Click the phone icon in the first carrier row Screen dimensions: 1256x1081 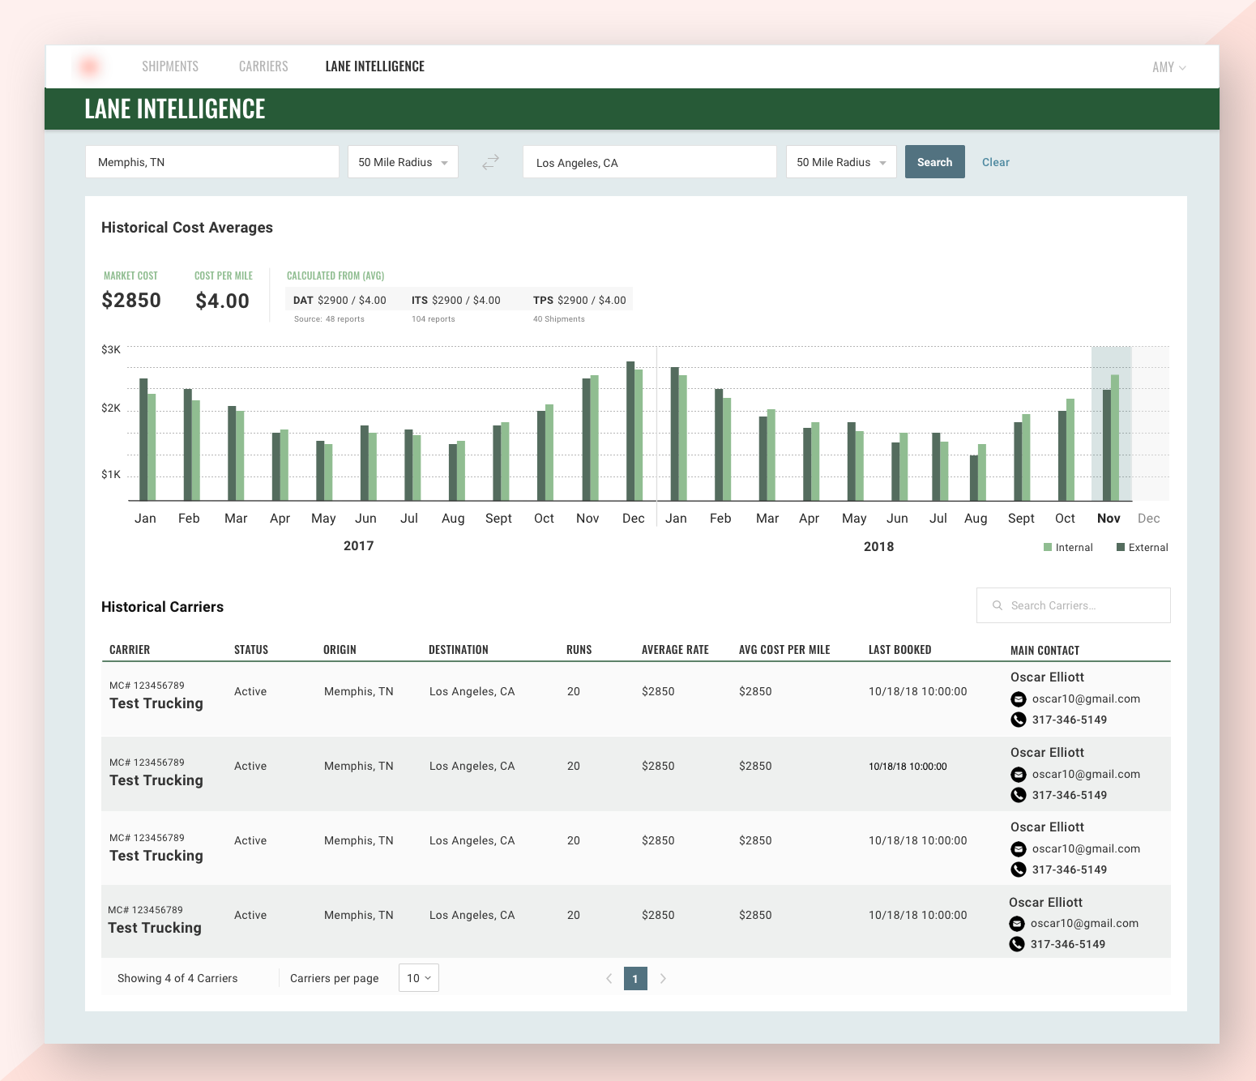1019,720
